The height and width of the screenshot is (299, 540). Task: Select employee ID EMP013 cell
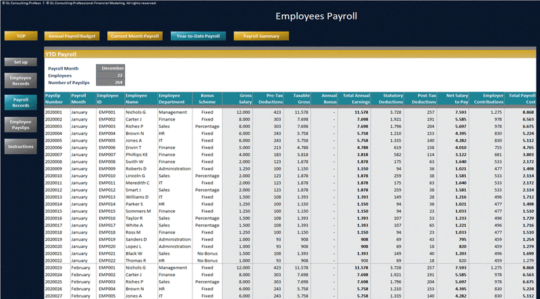107,197
